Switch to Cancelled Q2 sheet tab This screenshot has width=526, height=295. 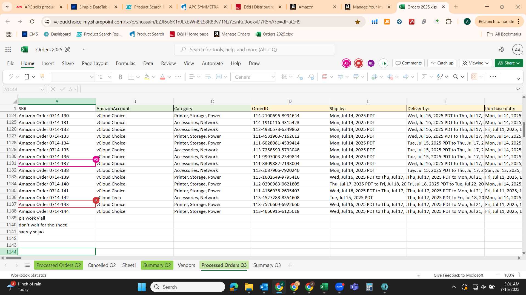[x=102, y=265]
